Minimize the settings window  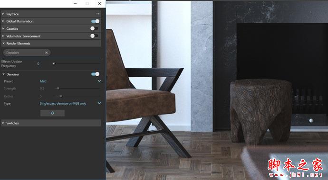click(75, 3)
